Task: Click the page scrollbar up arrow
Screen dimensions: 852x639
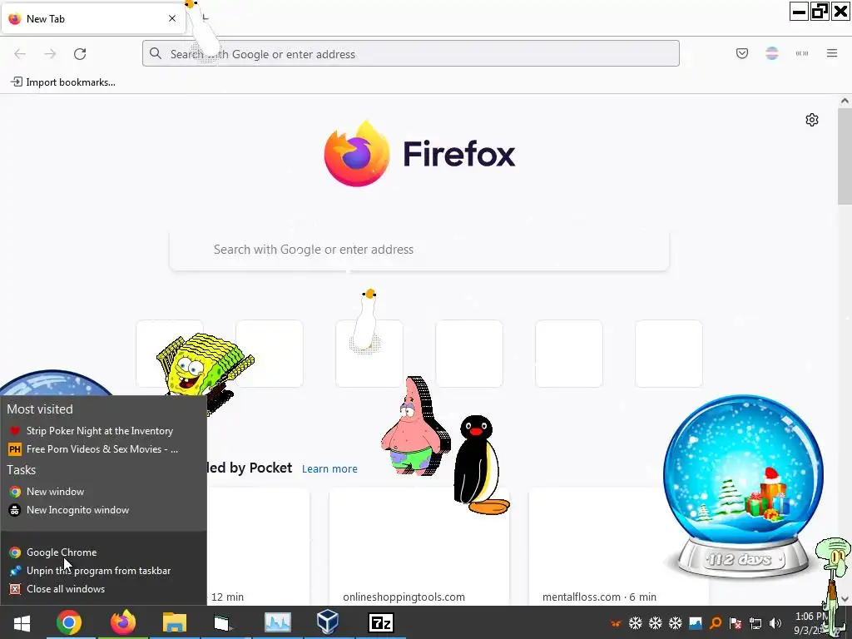Action: 845,101
